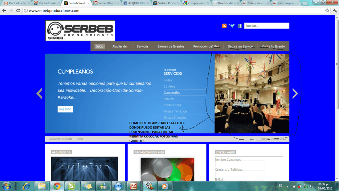Select Karaoke in services list

pos(169,99)
